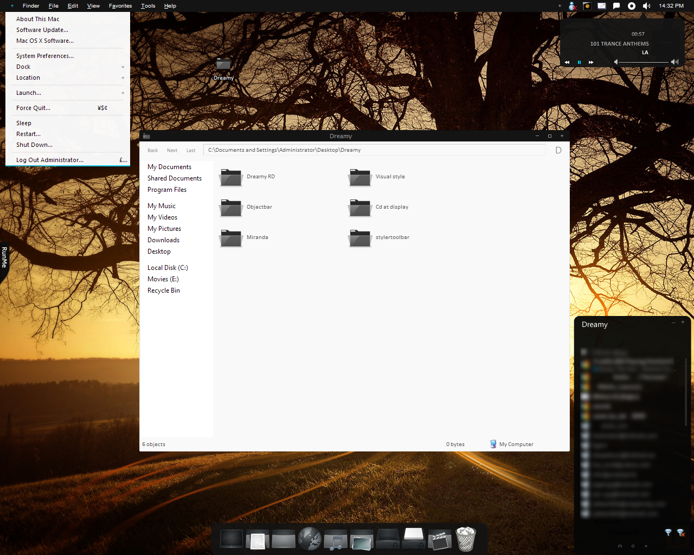Screen dimensions: 694x555
Task: Click the address path field
Action: (x=375, y=150)
